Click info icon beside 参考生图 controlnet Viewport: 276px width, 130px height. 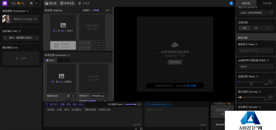tap(68, 55)
